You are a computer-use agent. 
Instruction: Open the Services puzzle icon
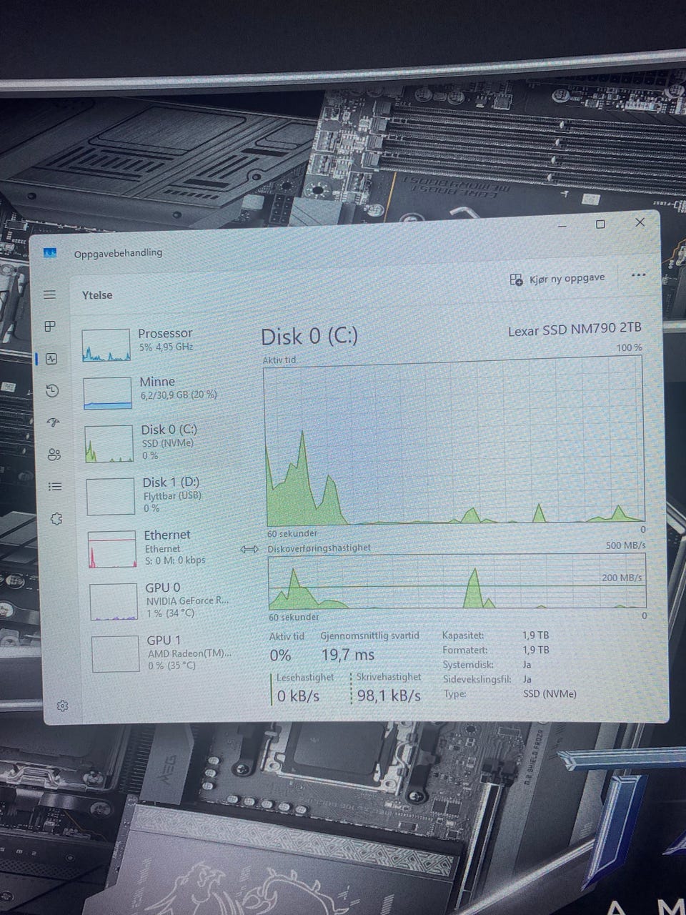coord(56,519)
